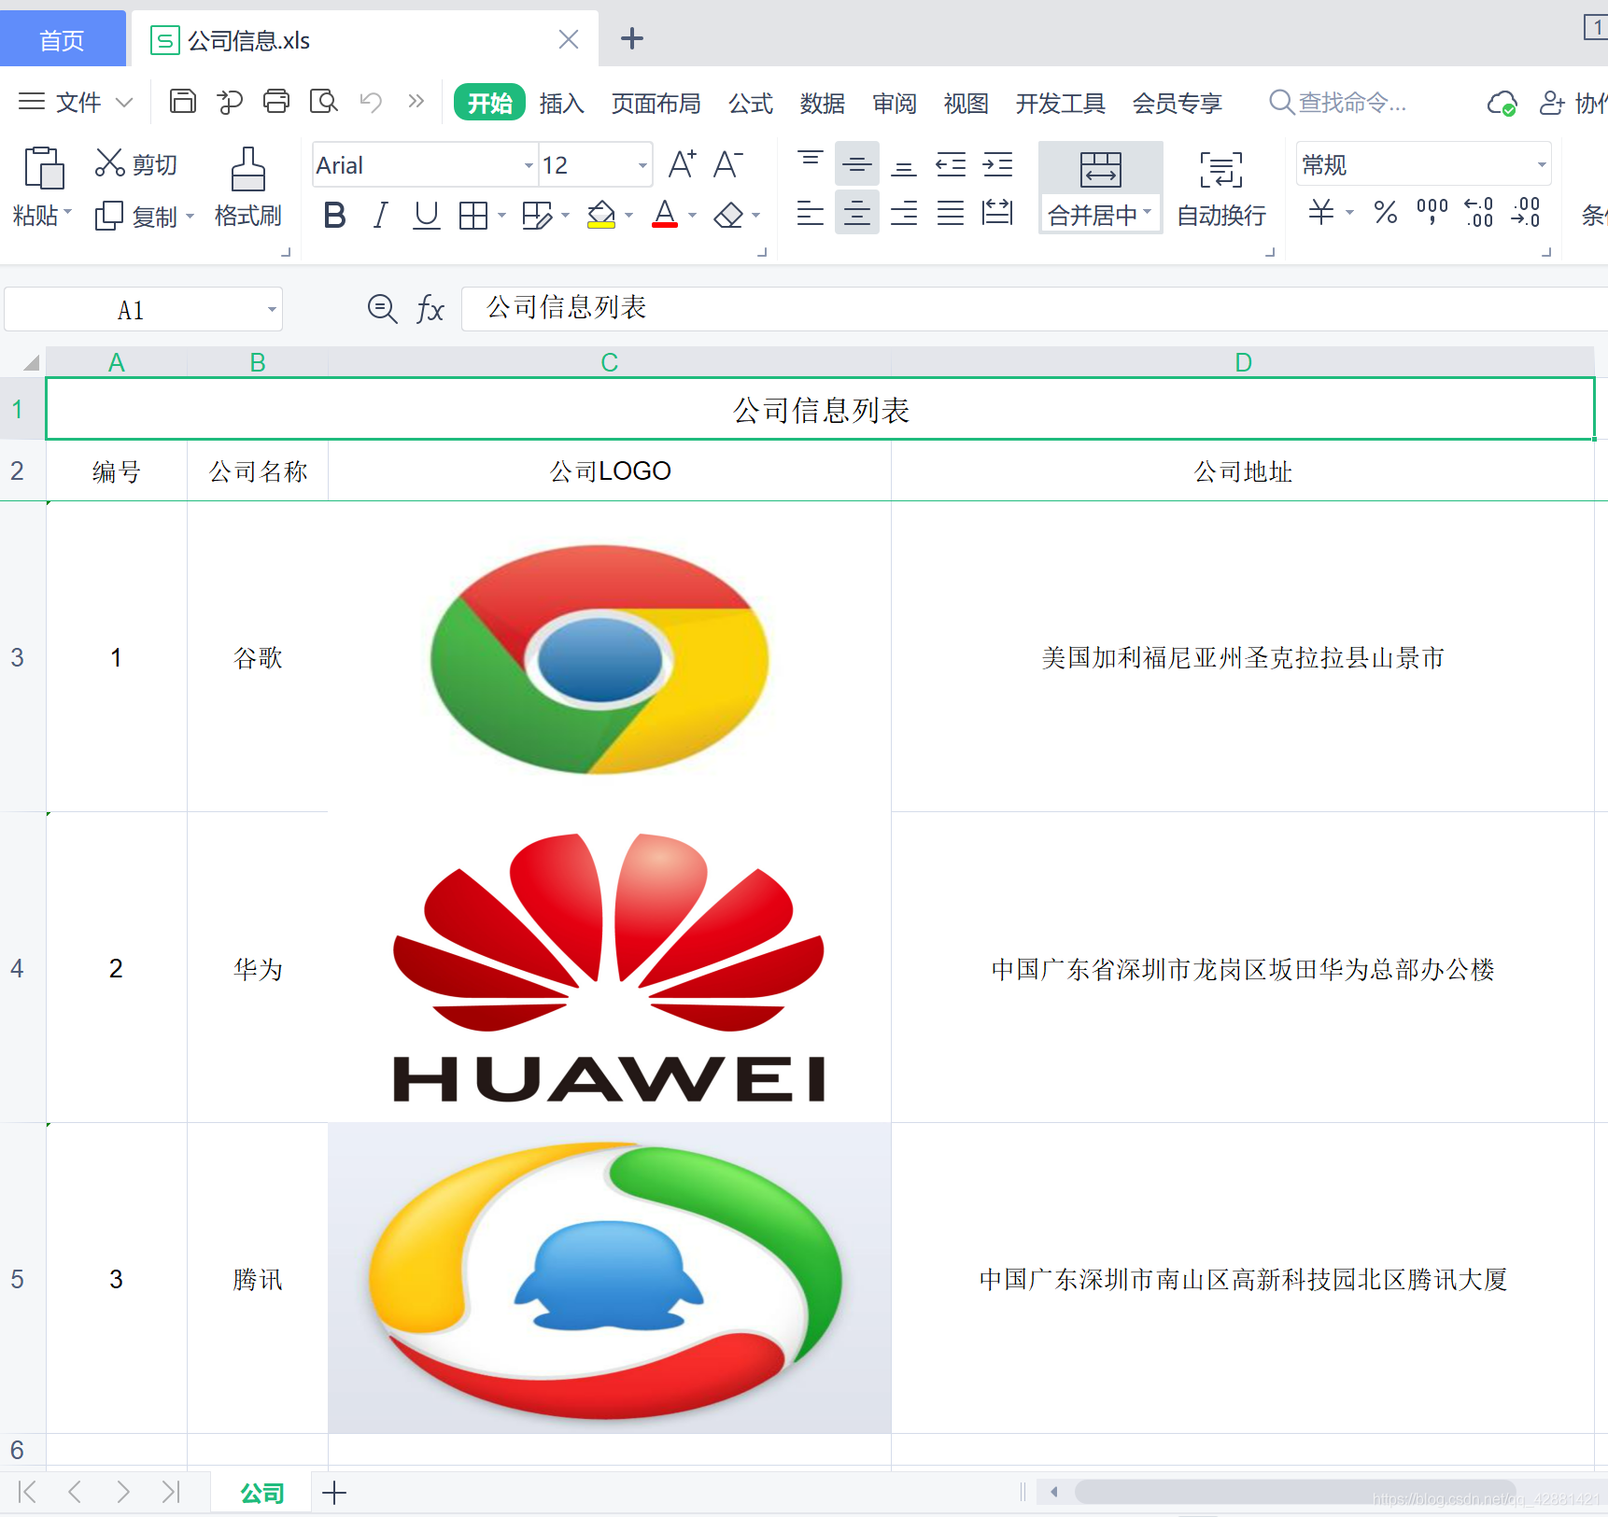Toggle left text alignment

point(811,213)
